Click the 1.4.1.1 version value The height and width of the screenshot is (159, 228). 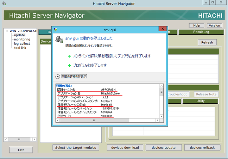point(105,97)
